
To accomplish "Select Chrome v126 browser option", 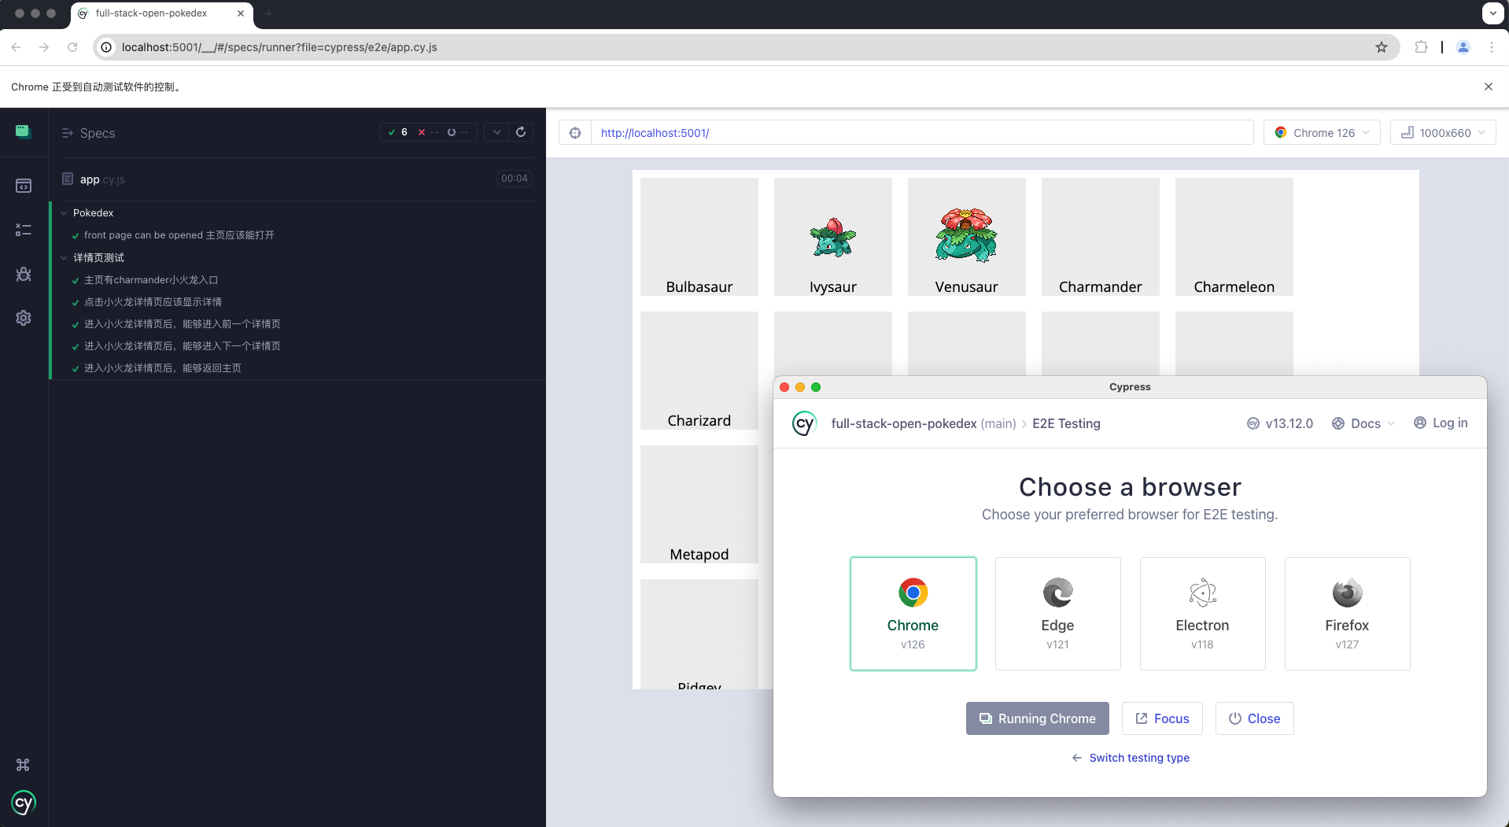I will pyautogui.click(x=913, y=614).
